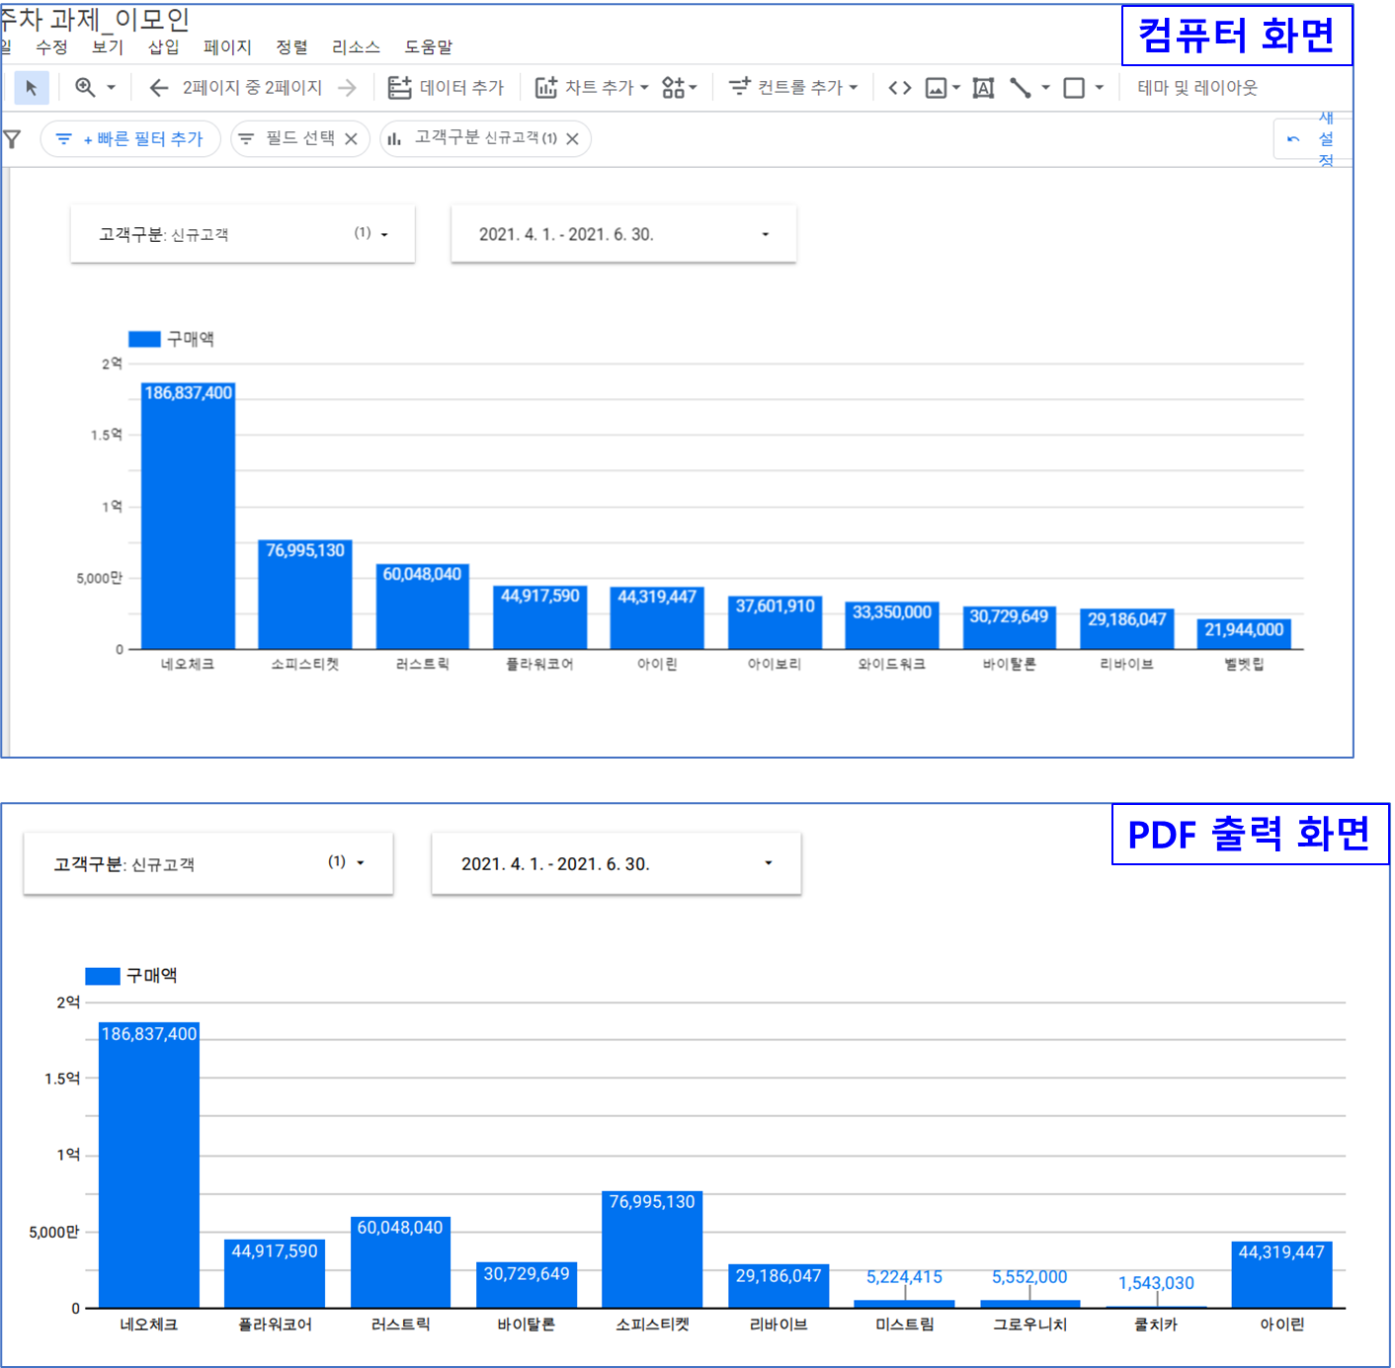The width and height of the screenshot is (1395, 1368).
Task: Click the 네오체크 bar in PDF chart
Action: point(149,1166)
